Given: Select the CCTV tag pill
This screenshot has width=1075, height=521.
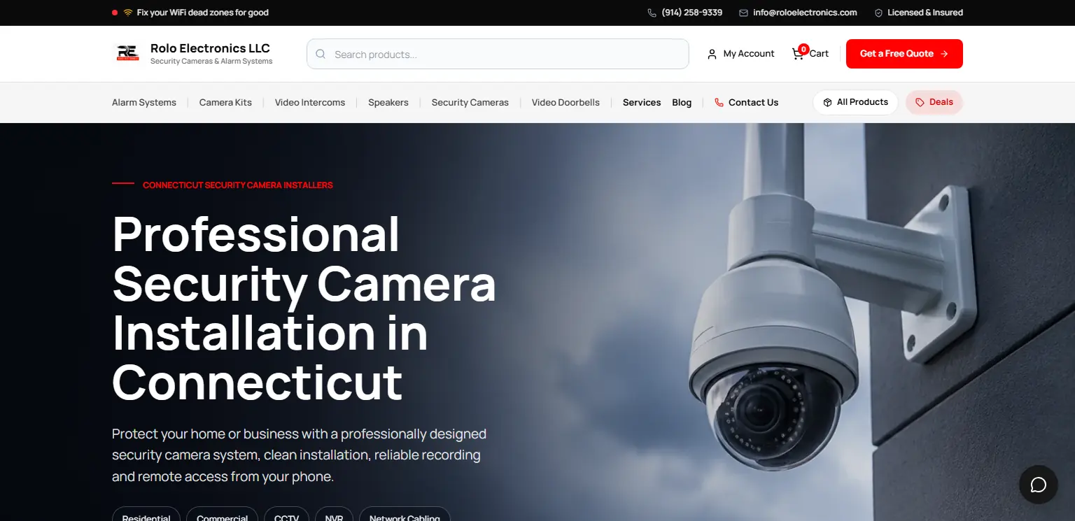Looking at the screenshot, I should point(286,516).
